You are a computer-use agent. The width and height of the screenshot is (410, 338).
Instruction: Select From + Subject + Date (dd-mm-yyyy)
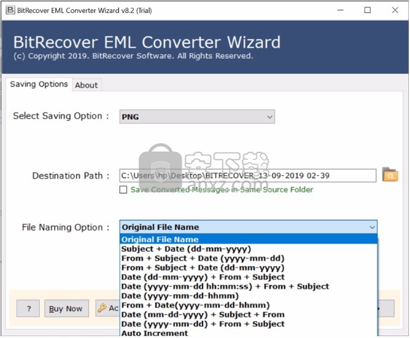point(248,267)
